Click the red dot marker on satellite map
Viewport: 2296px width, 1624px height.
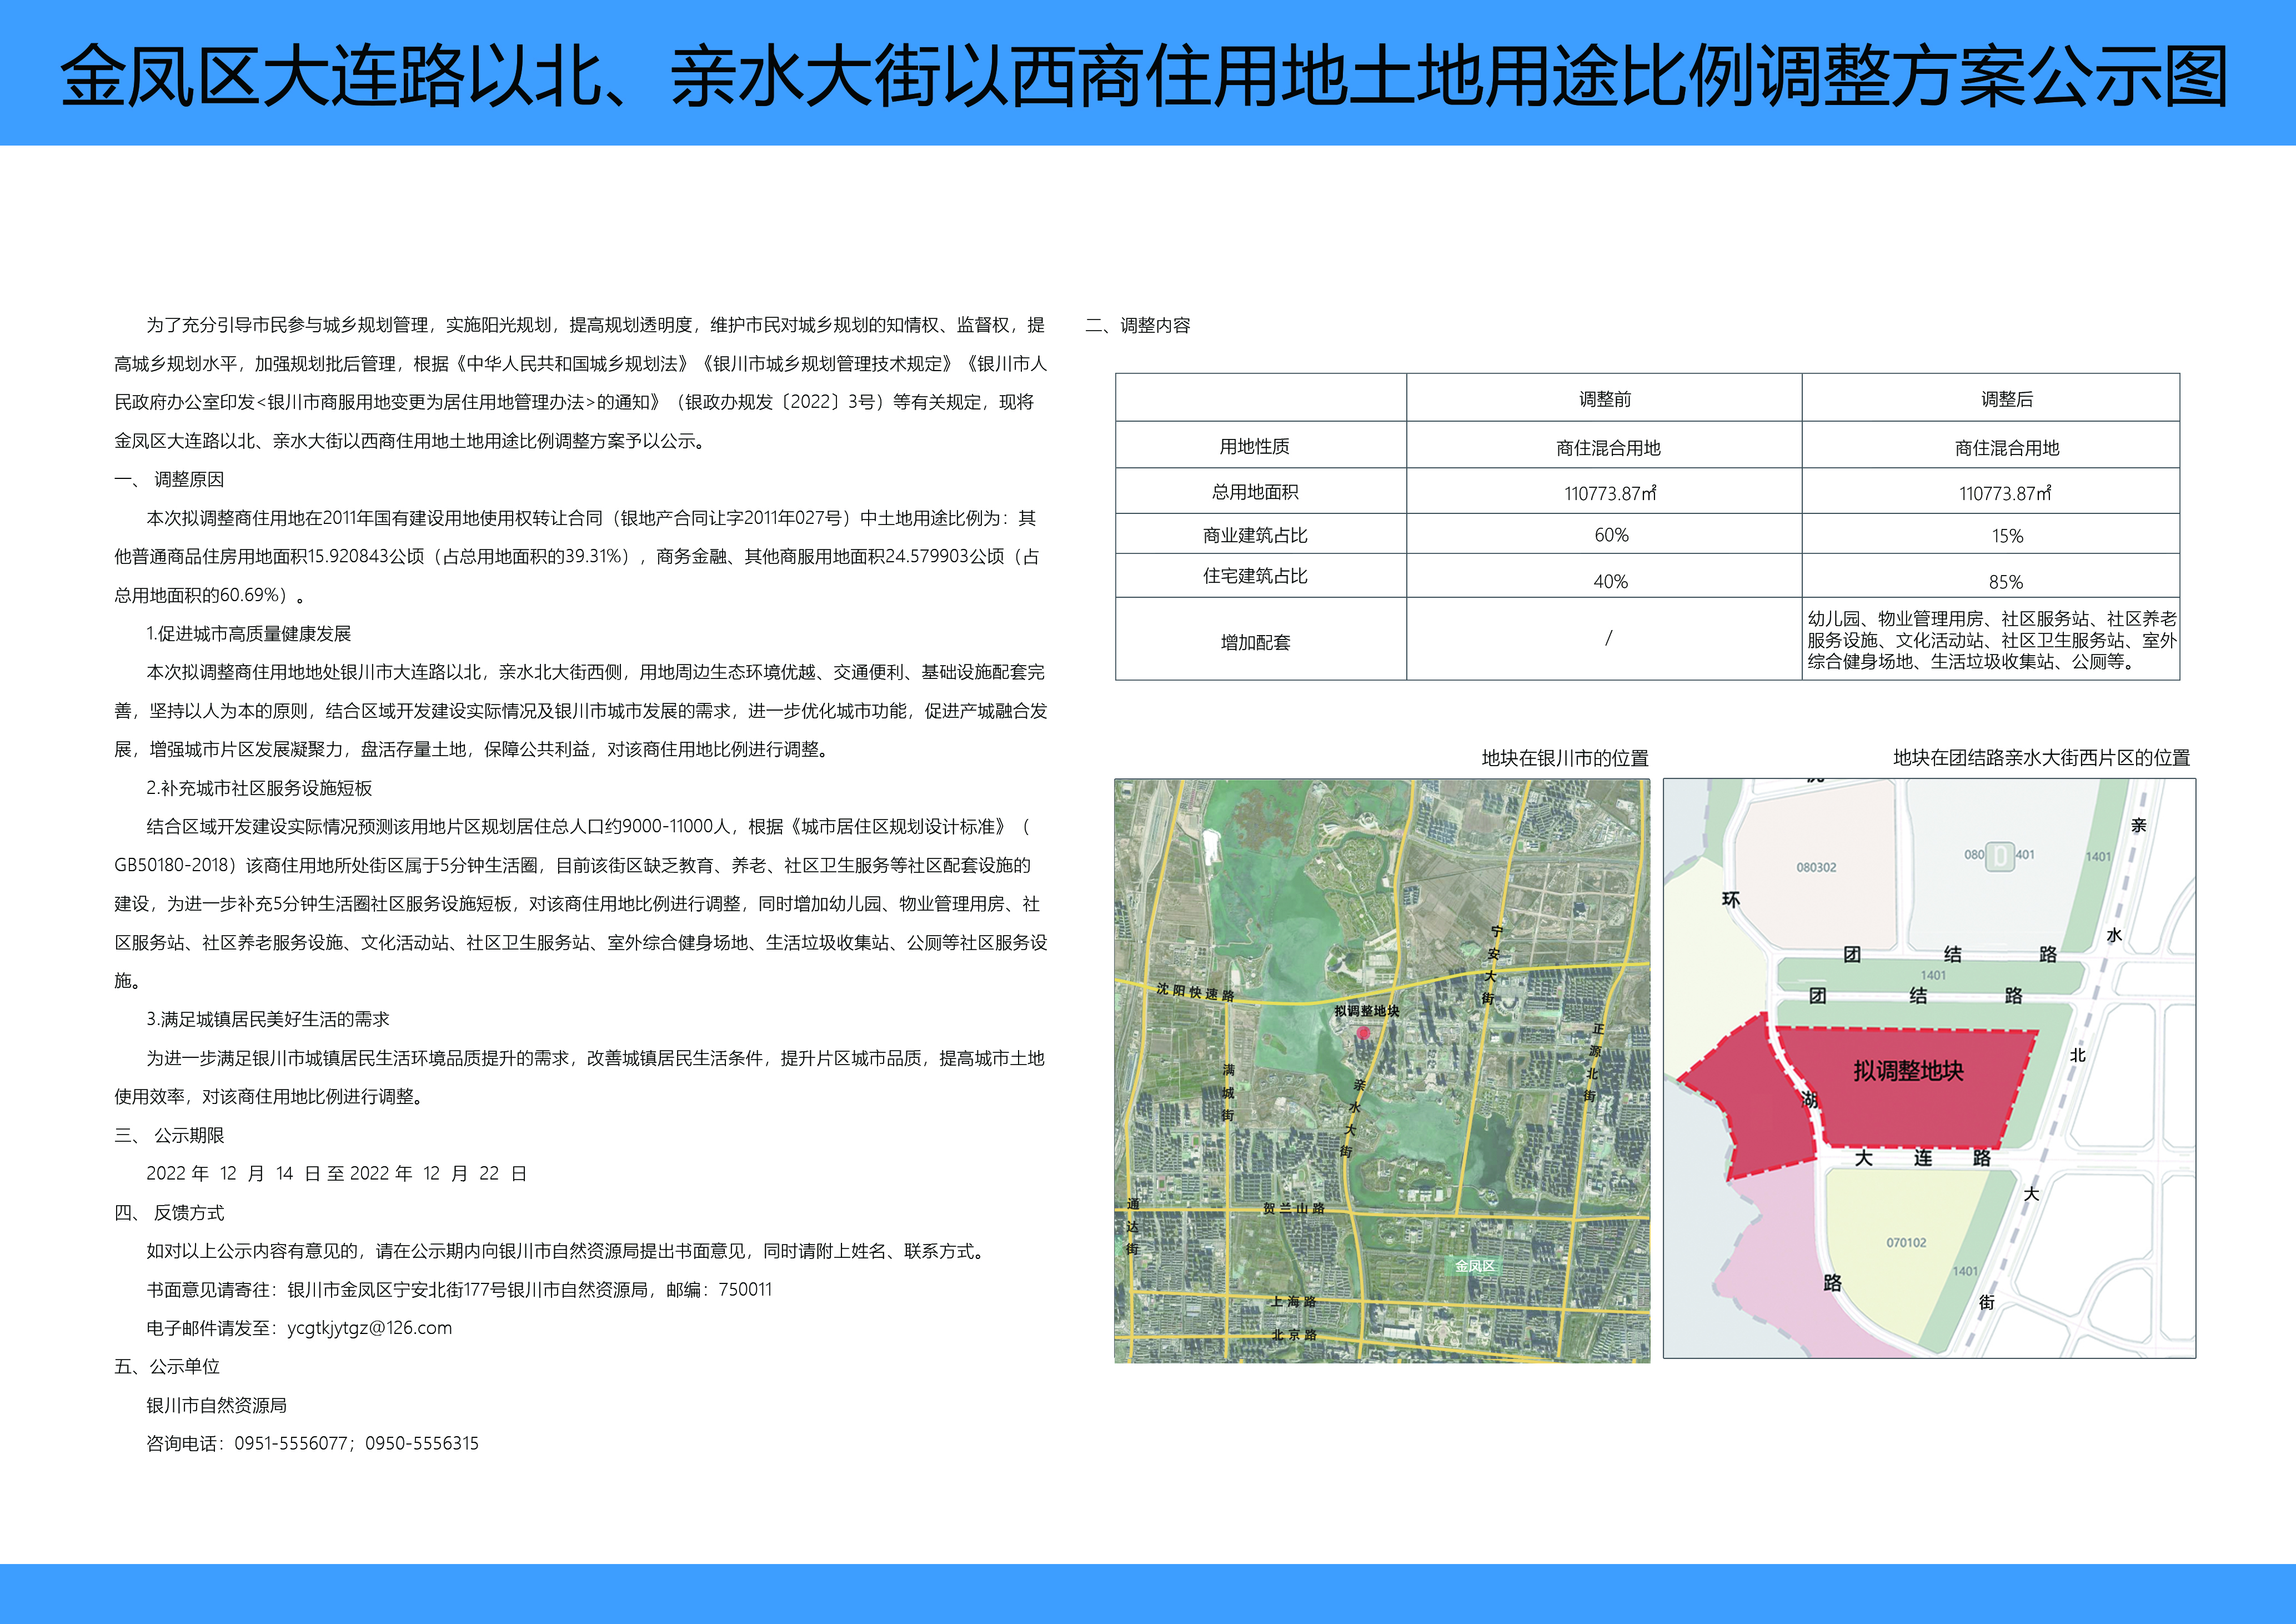pos(1363,1032)
